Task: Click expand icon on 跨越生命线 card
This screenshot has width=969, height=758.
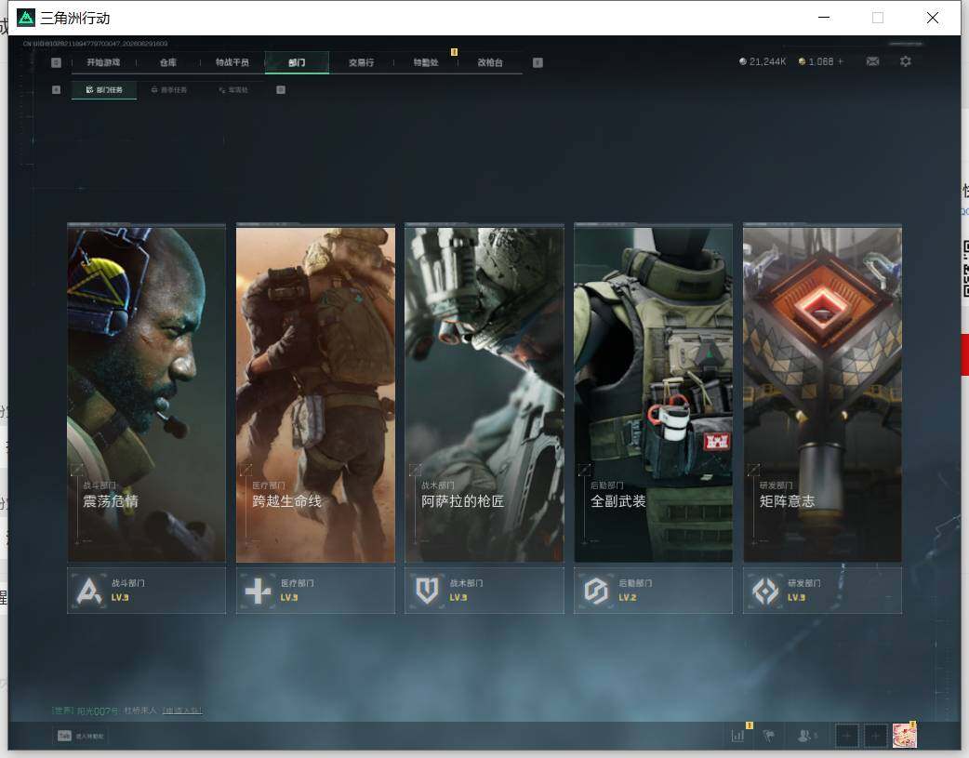Action: 246,470
